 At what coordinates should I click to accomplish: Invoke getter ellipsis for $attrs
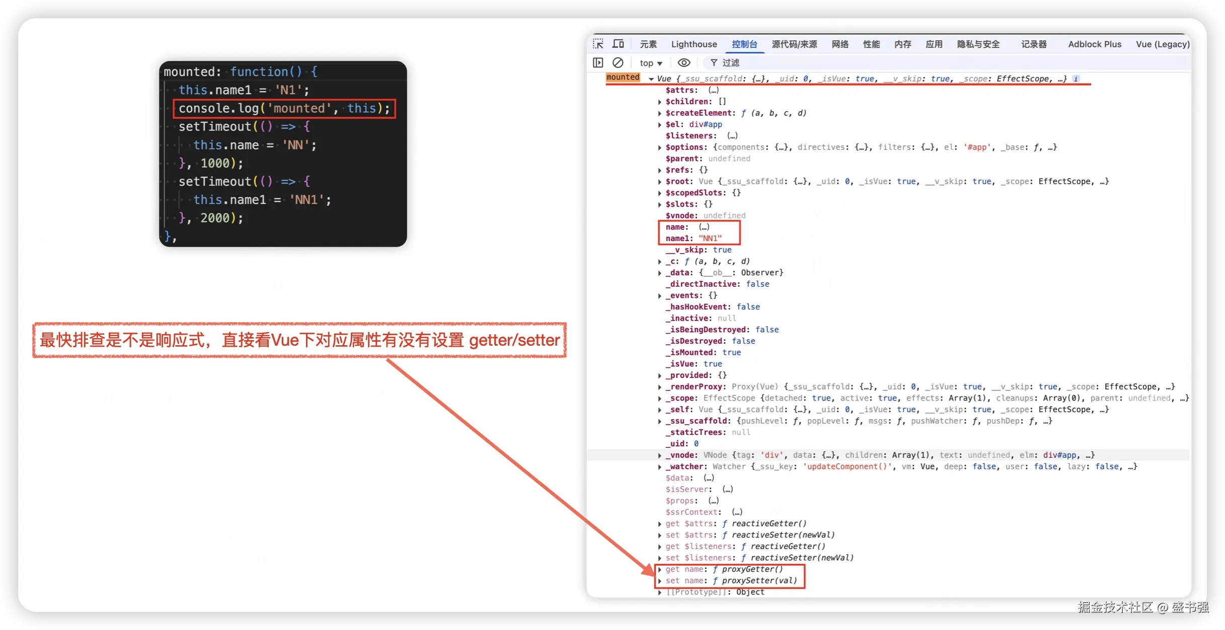pos(713,90)
